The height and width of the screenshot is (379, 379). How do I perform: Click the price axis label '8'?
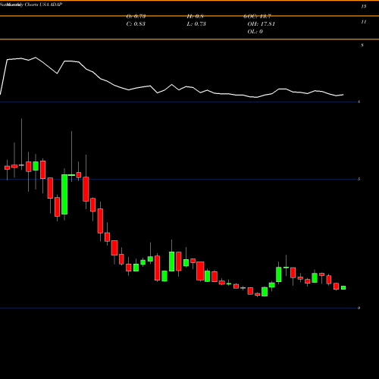362,45
